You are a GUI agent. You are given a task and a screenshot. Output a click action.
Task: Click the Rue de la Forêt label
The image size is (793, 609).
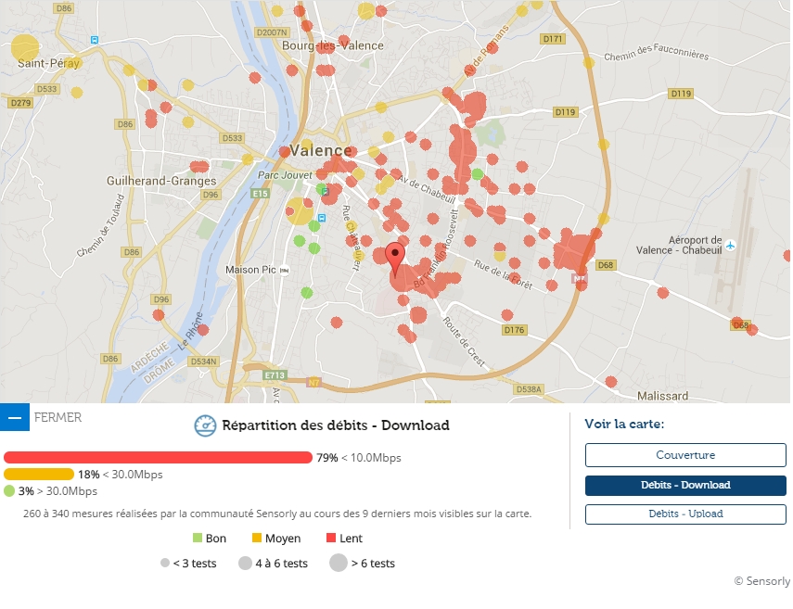[x=504, y=274]
